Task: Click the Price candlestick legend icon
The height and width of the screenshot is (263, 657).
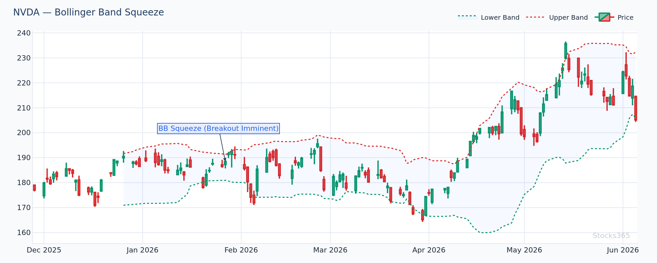Action: (x=604, y=17)
